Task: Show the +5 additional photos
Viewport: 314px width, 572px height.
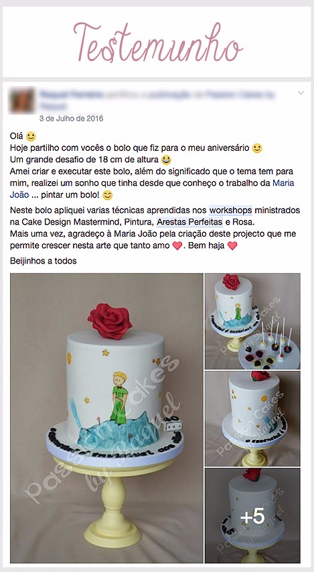Action: tap(253, 516)
